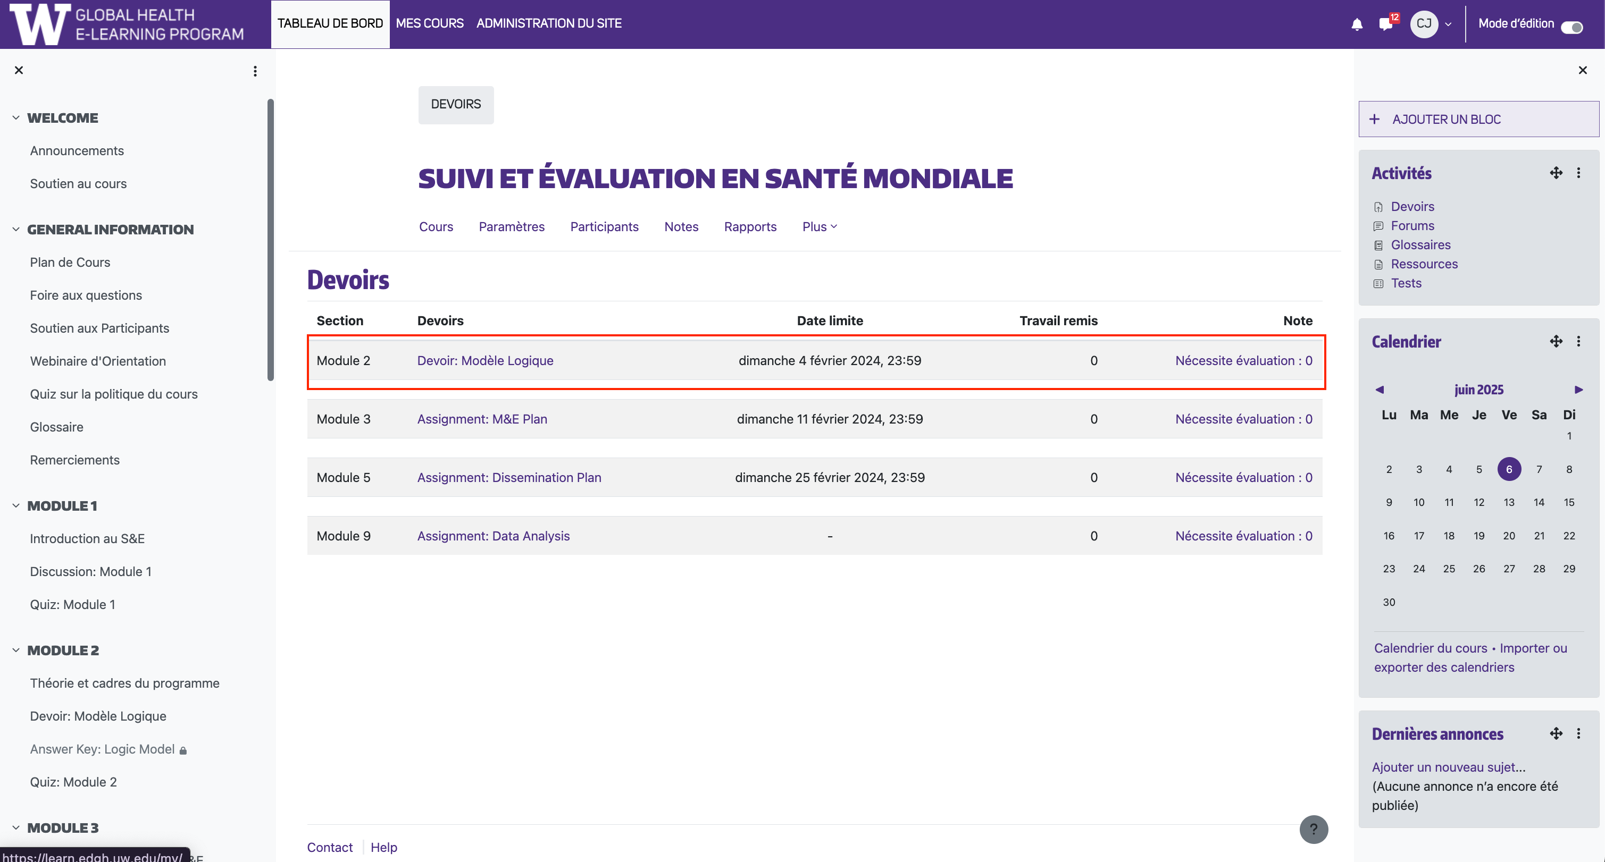
Task: Select day 6 in the calendar
Action: tap(1508, 469)
